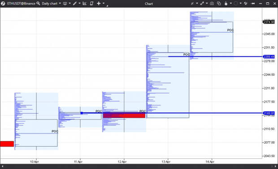278x169 pixels.
Task: Open the chart settings tools icon
Action: click(x=246, y=4)
